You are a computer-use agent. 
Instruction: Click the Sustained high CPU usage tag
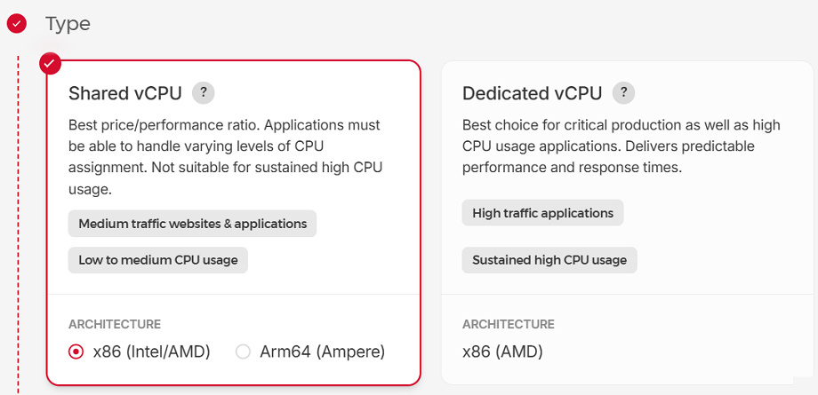point(549,259)
